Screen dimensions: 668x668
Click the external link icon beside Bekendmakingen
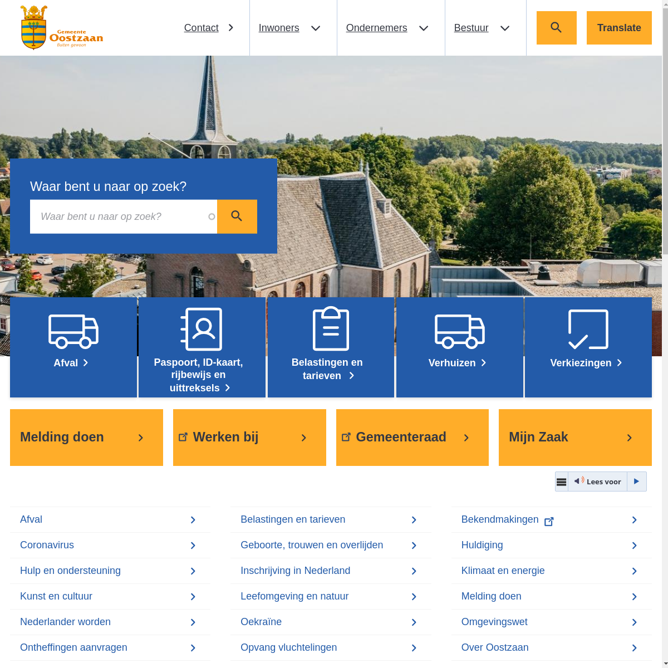tap(549, 521)
